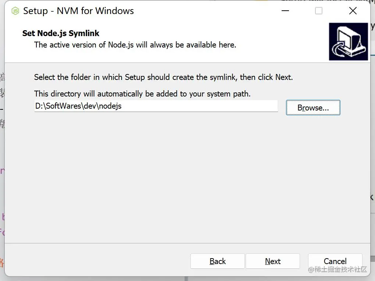The image size is (375, 281).
Task: Cancel the NVM installation
Action: pyautogui.click(x=335, y=261)
